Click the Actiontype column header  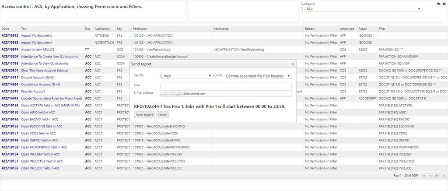tap(347, 28)
